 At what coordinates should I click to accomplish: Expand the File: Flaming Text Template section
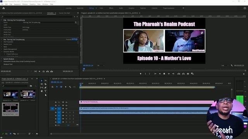pyautogui.click(x=2, y=39)
